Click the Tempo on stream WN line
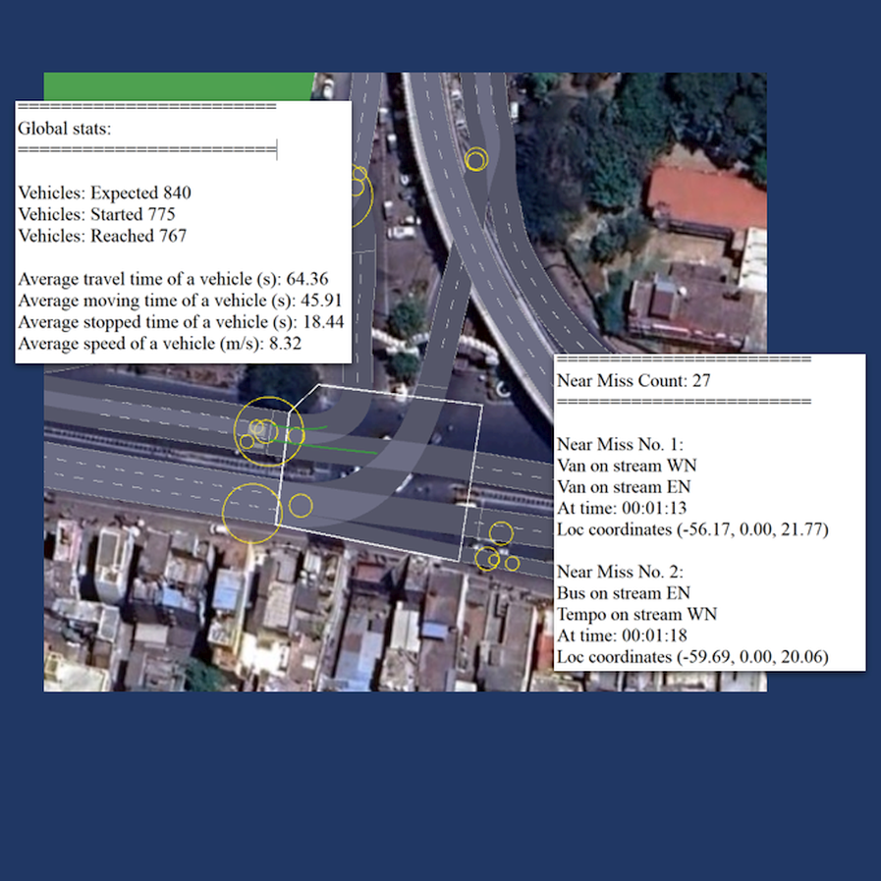Viewport: 881px width, 881px height. (636, 615)
